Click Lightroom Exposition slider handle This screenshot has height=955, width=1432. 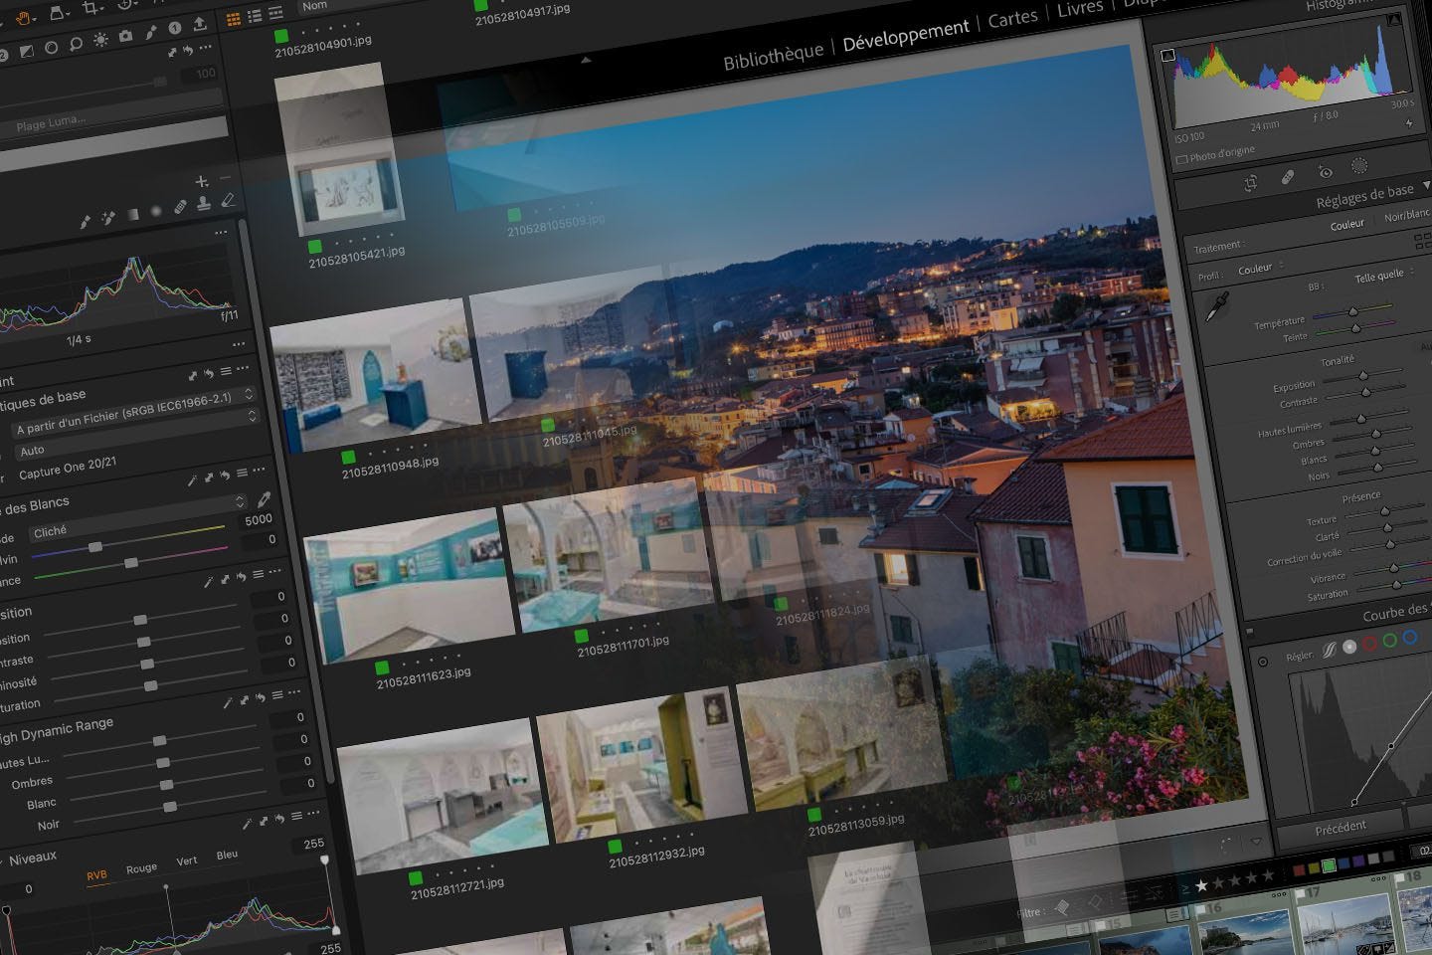(x=1363, y=375)
